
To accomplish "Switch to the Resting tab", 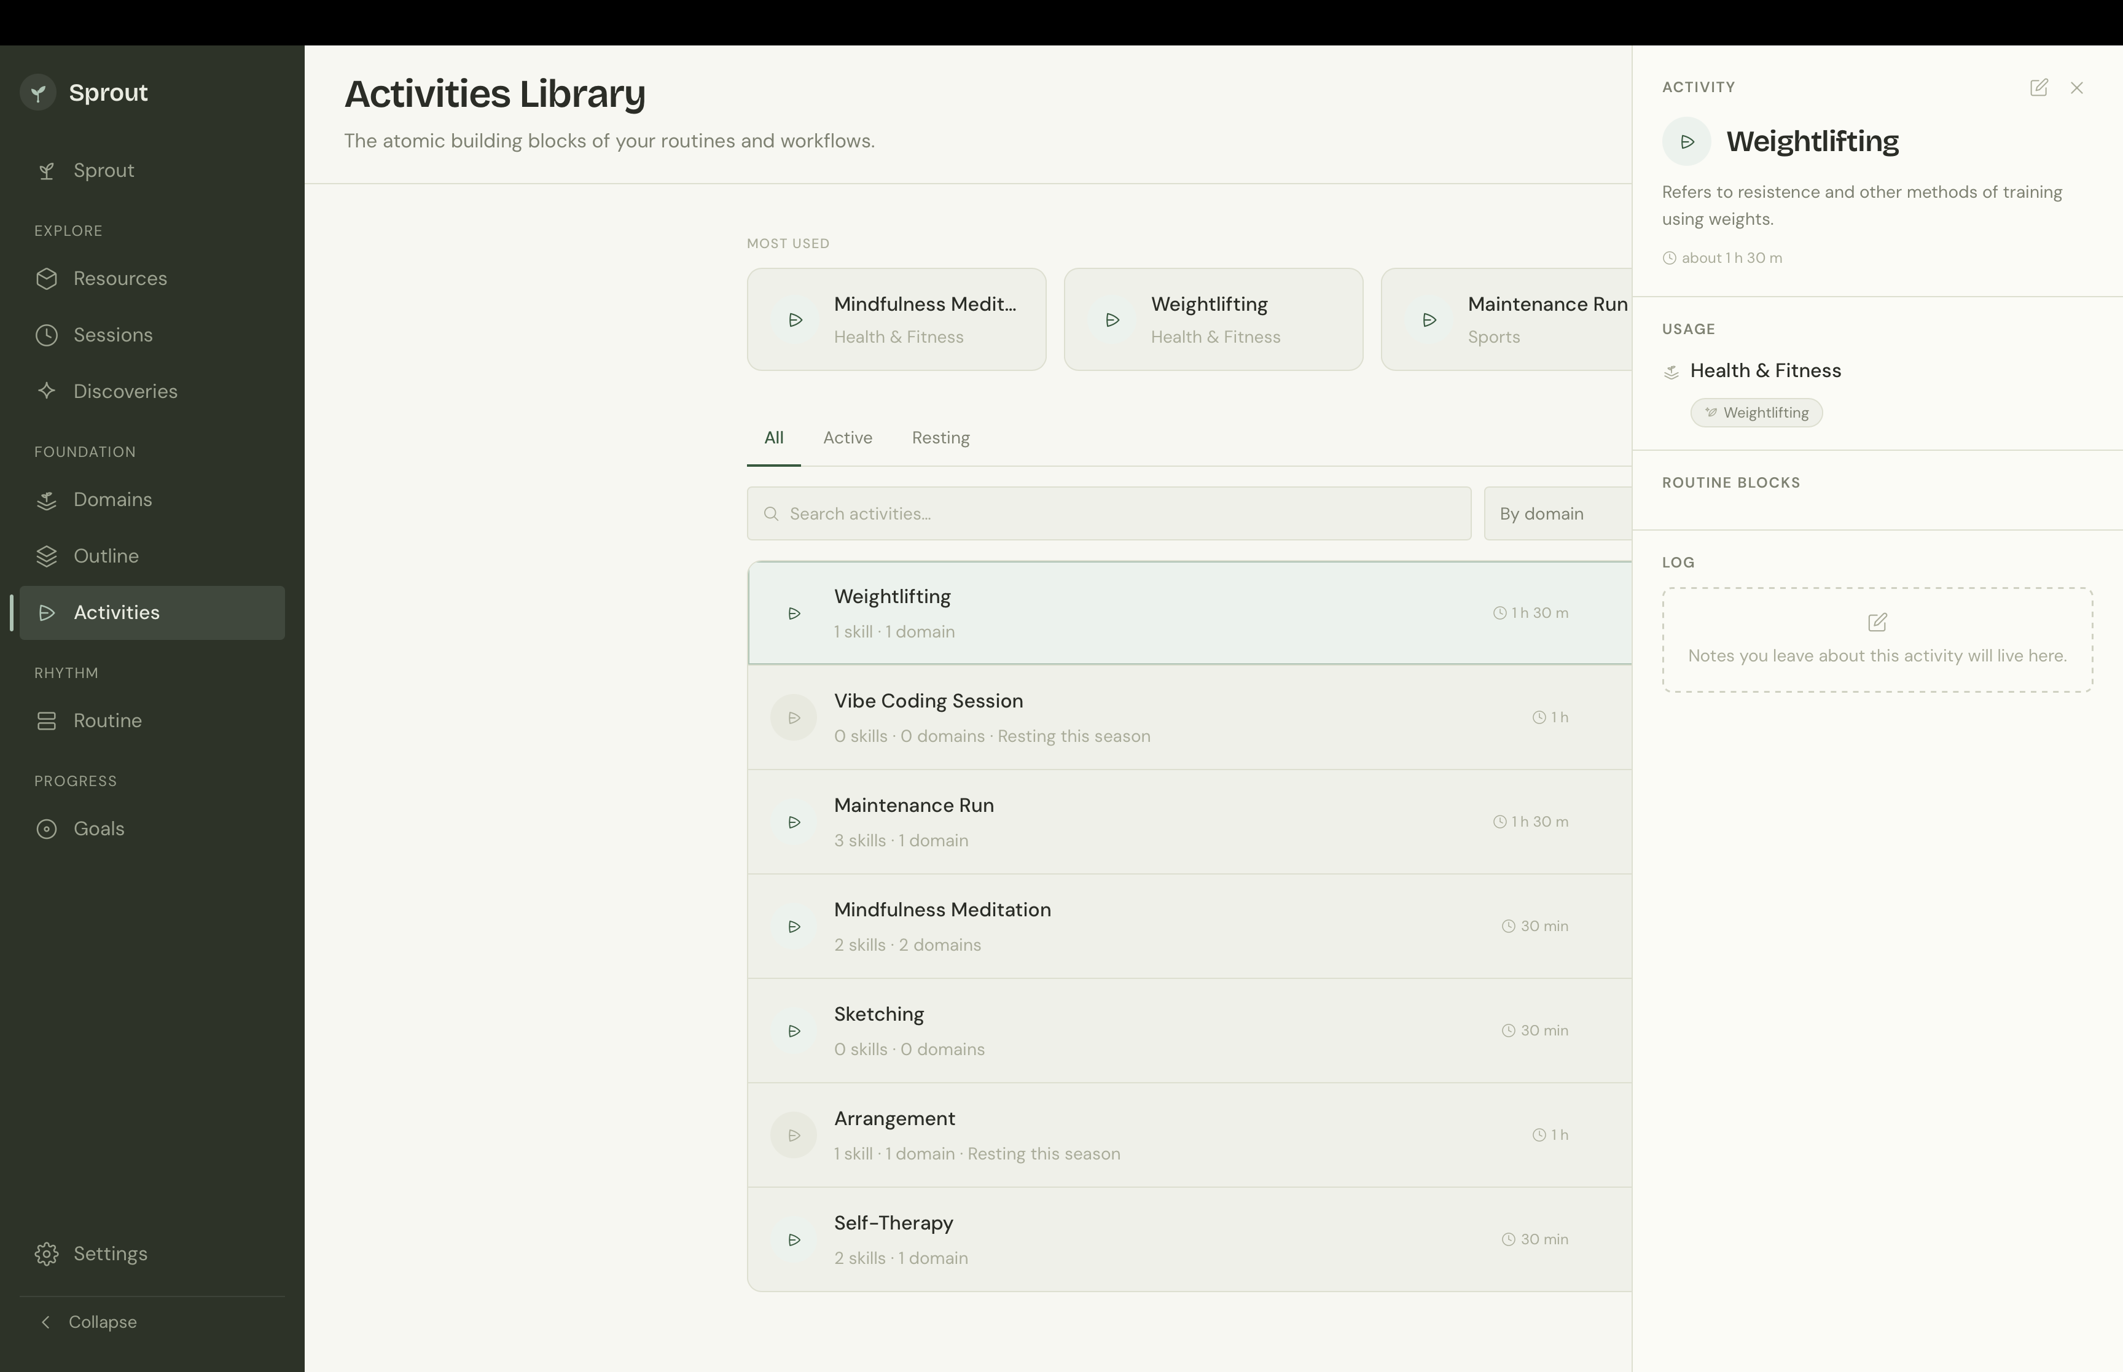I will (940, 438).
